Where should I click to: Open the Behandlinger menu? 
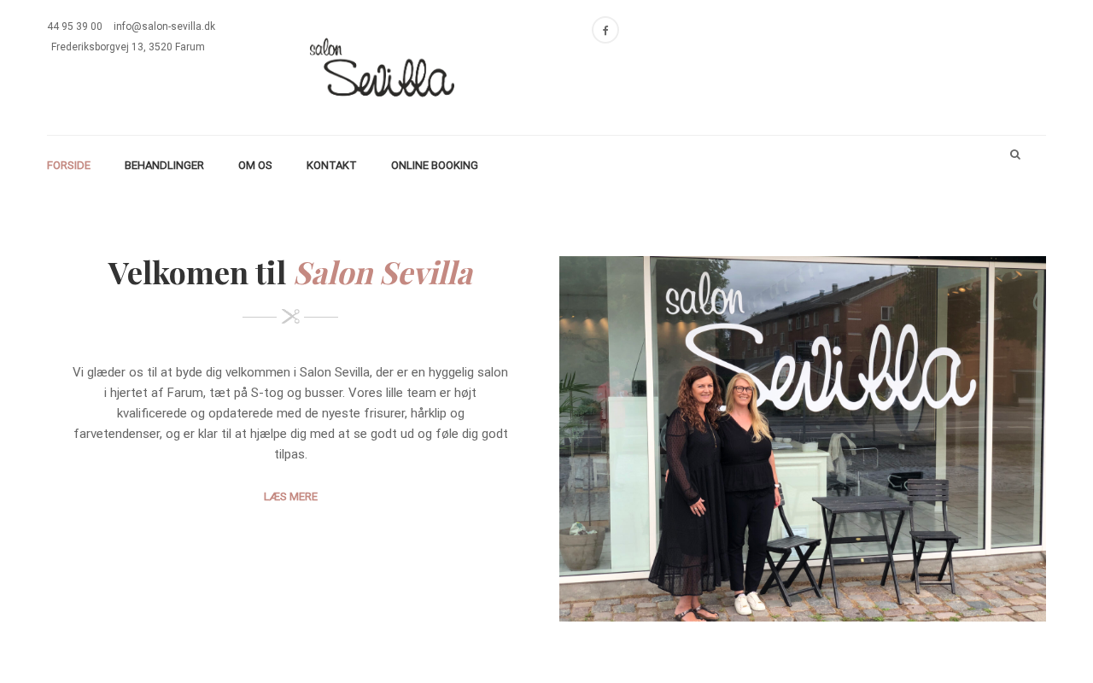(164, 166)
